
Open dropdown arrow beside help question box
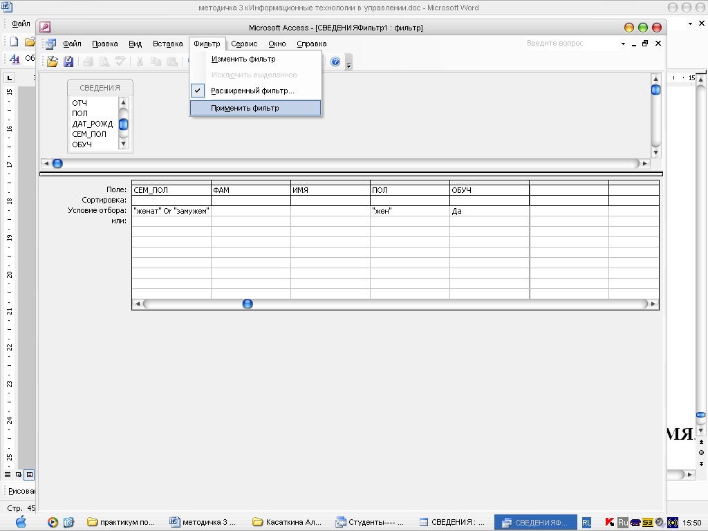pyautogui.click(x=623, y=44)
